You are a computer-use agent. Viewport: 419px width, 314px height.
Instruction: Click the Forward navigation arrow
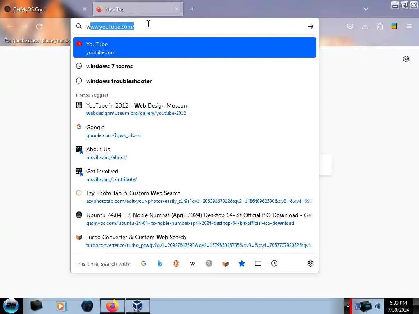click(x=25, y=27)
